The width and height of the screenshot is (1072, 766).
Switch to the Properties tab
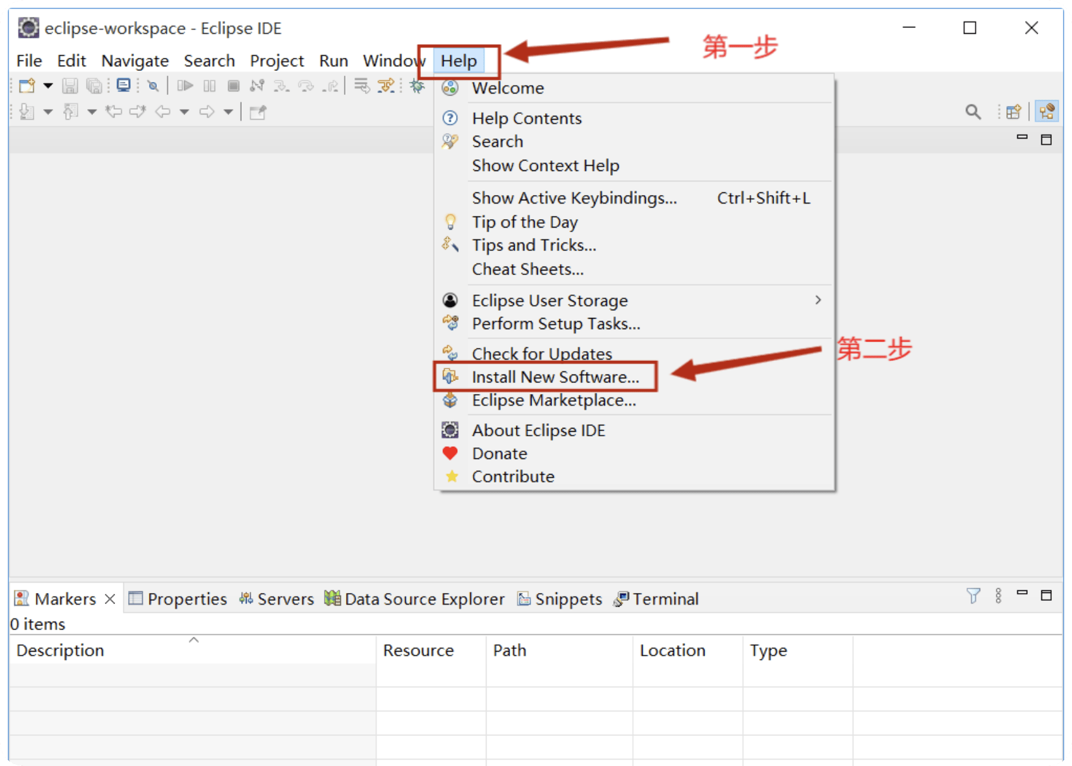pos(178,599)
